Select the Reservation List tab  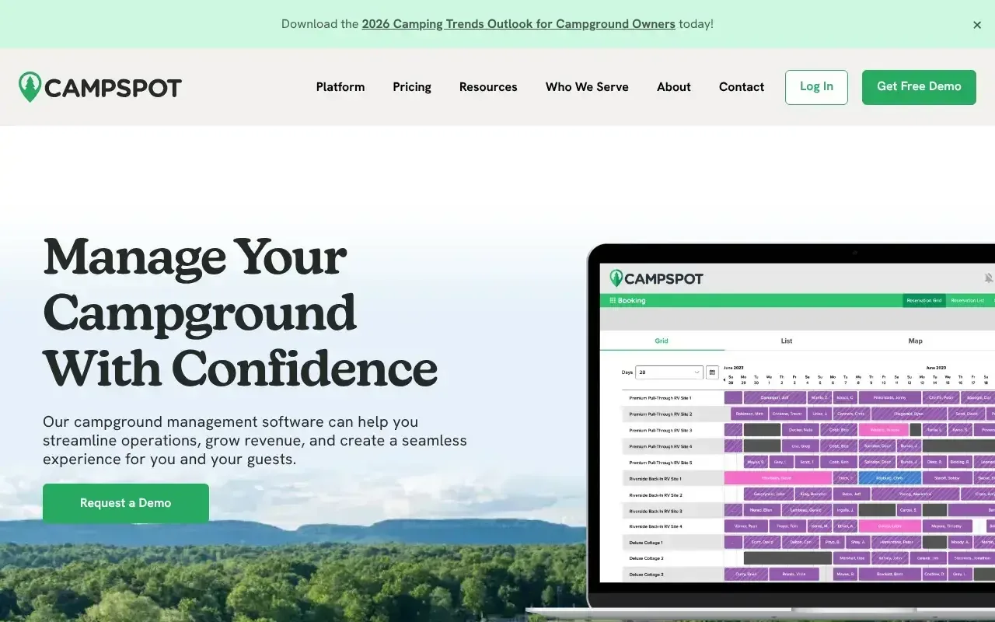coord(969,300)
